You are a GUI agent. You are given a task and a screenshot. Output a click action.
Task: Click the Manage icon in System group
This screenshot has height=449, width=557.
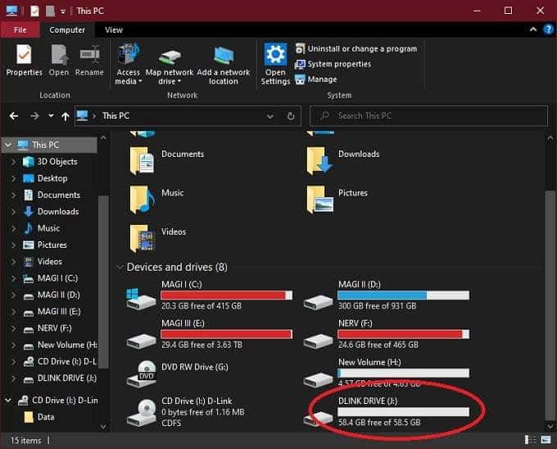click(x=300, y=79)
